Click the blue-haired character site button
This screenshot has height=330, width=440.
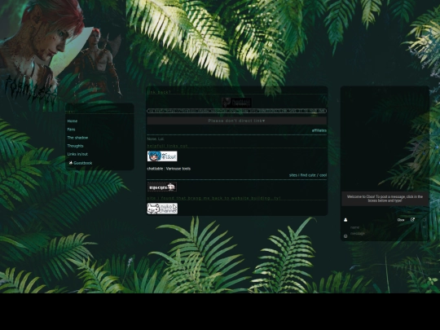point(162,156)
